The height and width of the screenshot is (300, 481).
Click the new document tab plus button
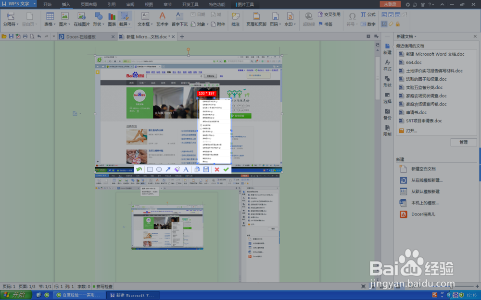click(x=182, y=37)
